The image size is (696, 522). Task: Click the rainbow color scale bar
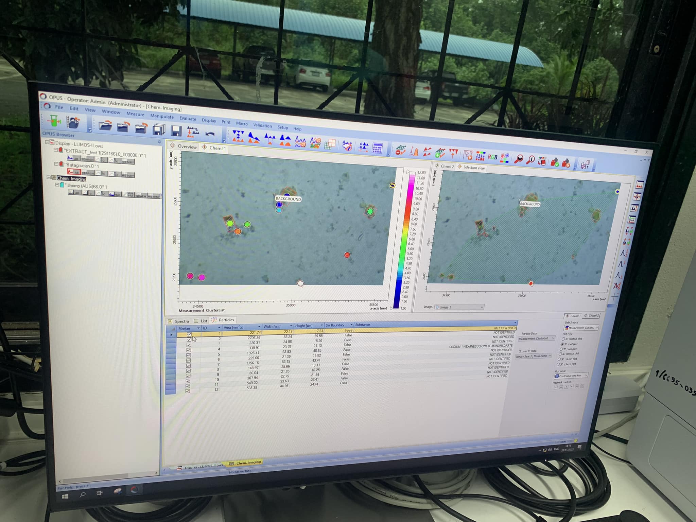404,238
